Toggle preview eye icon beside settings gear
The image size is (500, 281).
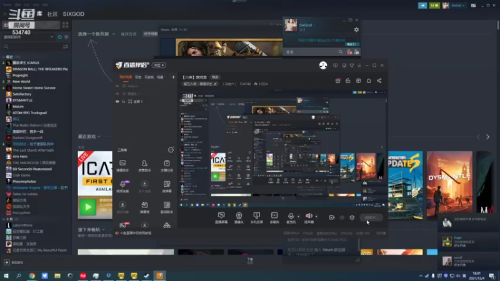pyautogui.click(x=342, y=217)
